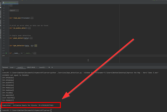Click the python bpm_detection.py command line in terminal
The height and width of the screenshot is (112, 167).
(x=80, y=73)
